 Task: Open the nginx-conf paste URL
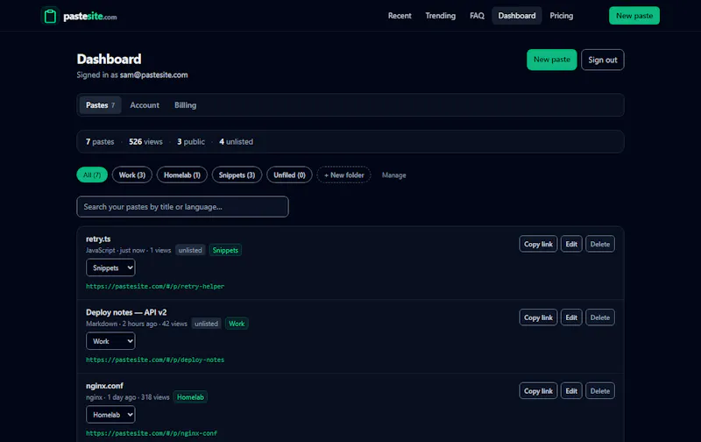tap(152, 433)
